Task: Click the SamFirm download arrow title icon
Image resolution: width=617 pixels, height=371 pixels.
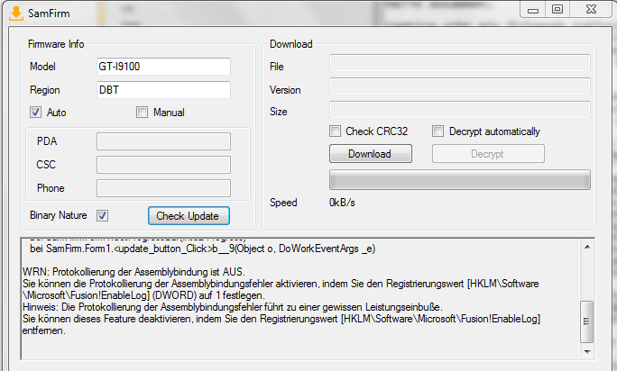Action: [15, 13]
